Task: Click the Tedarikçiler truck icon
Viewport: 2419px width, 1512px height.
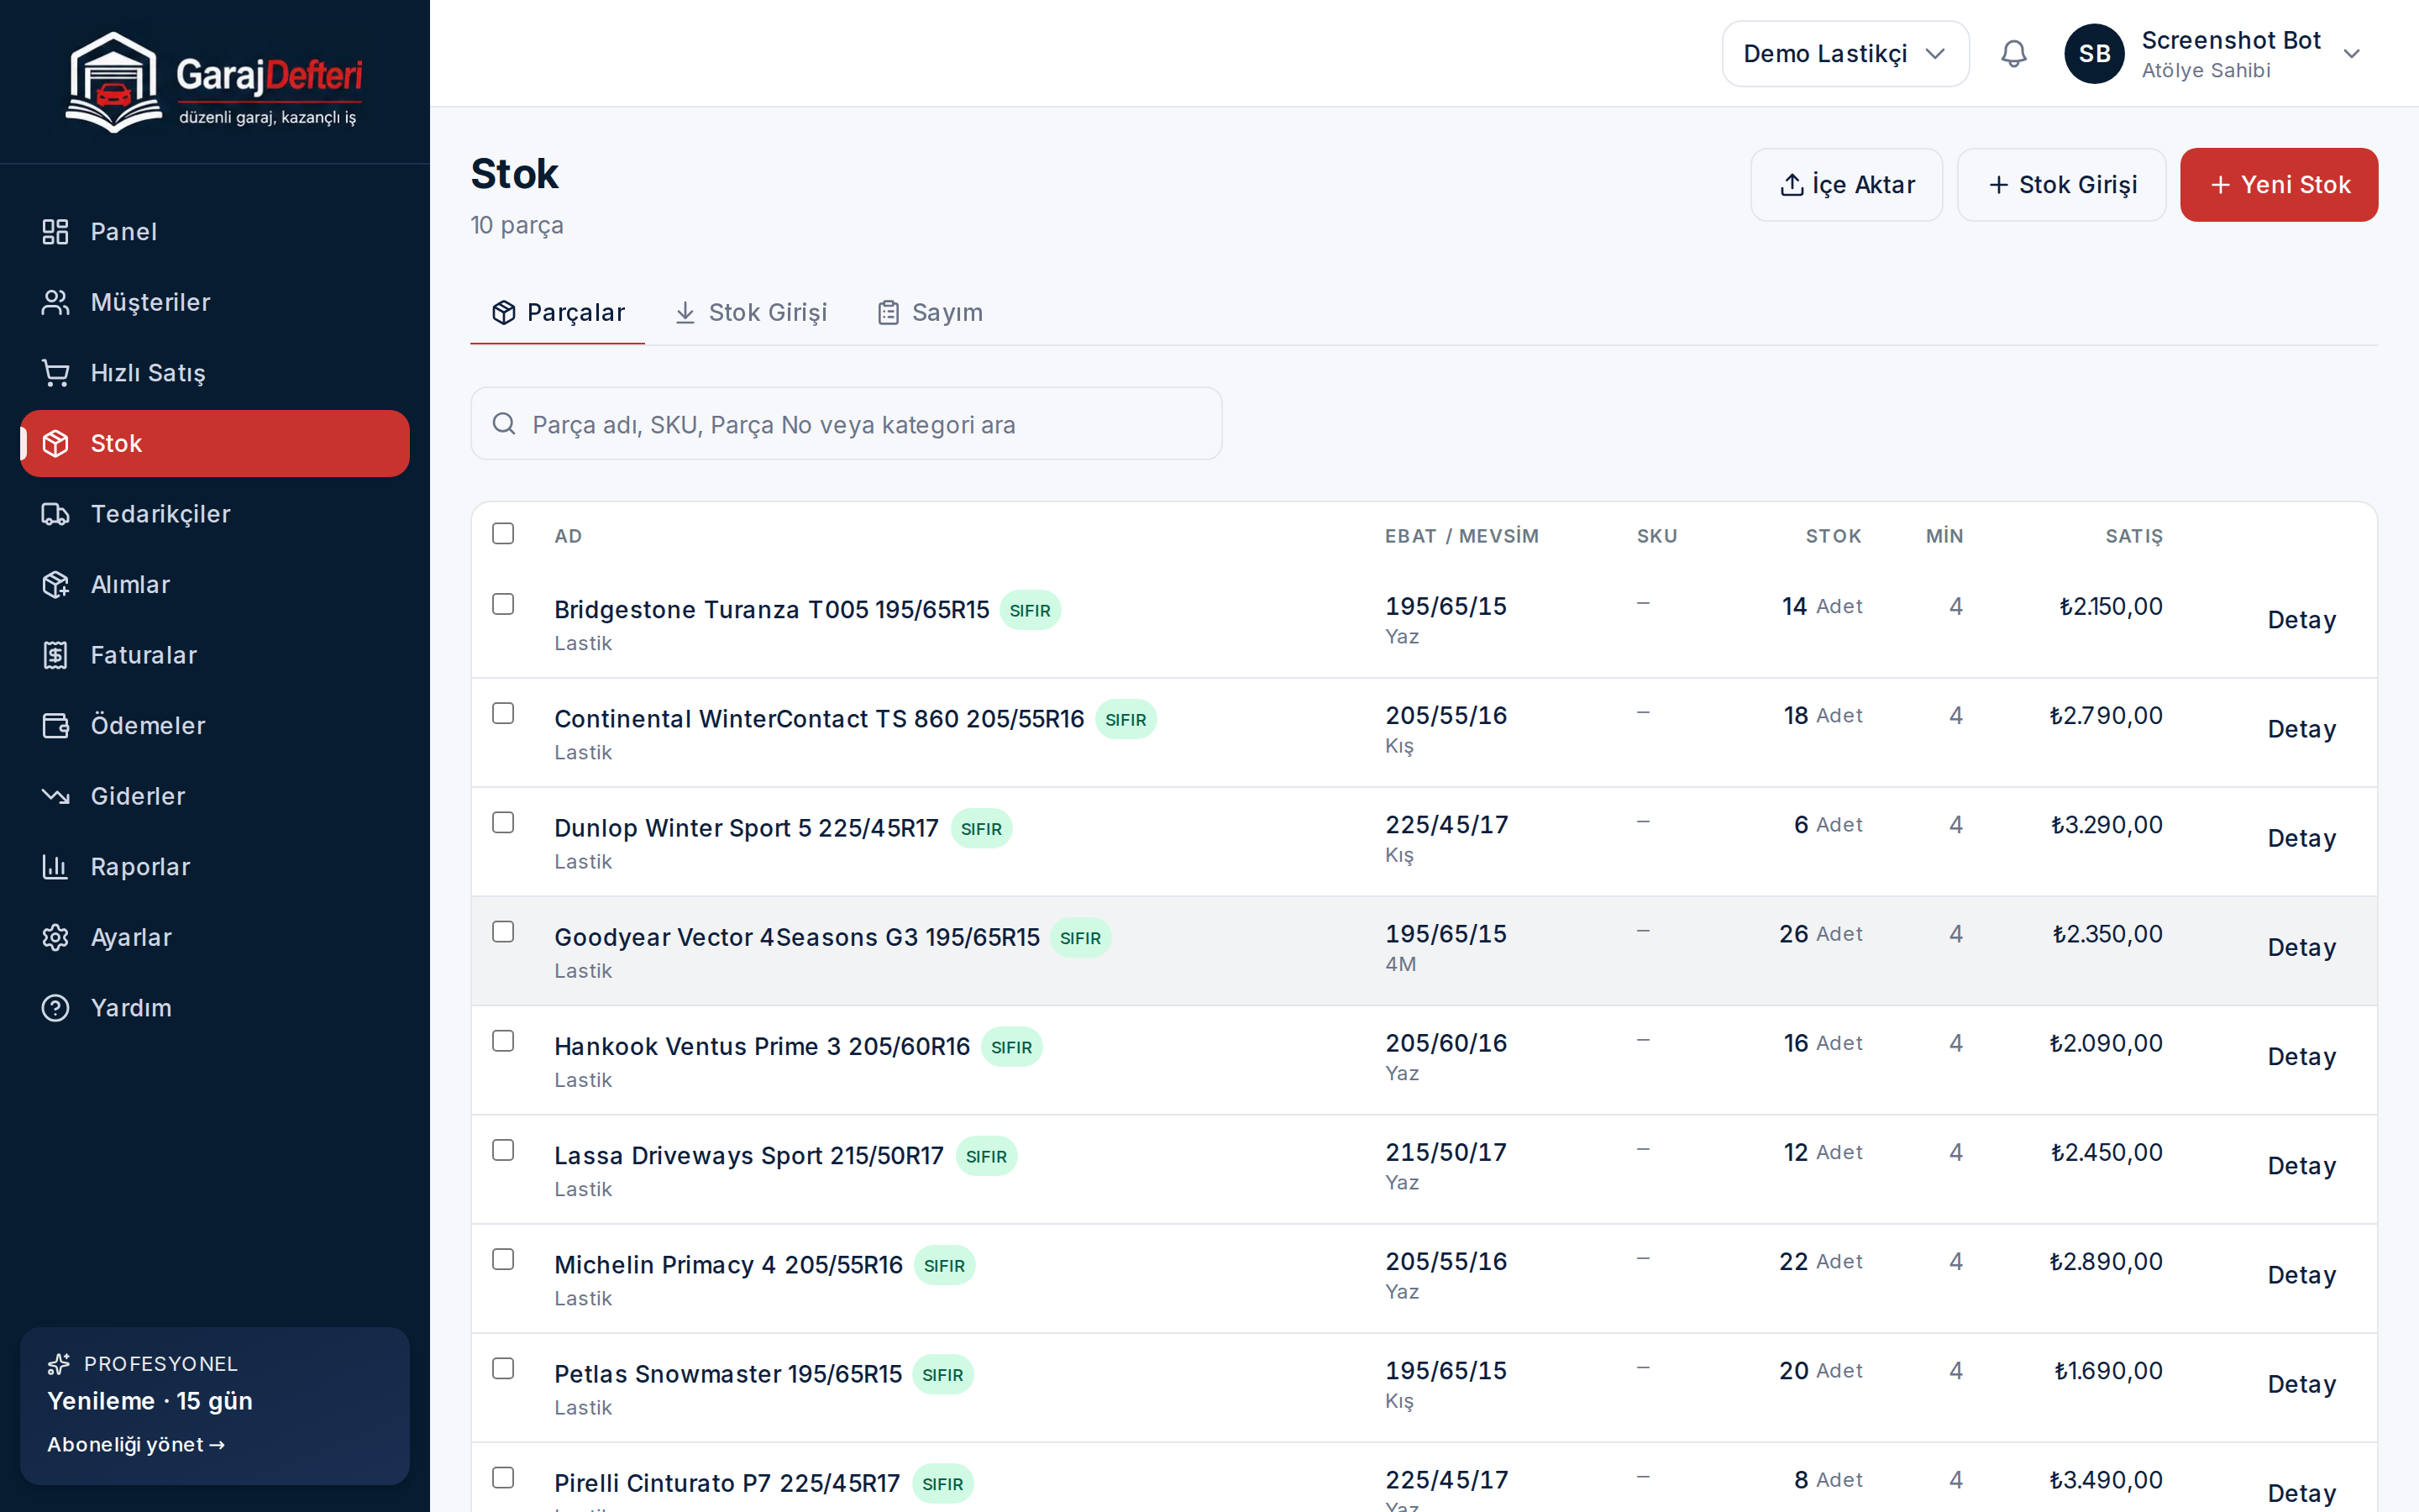Action: point(55,514)
